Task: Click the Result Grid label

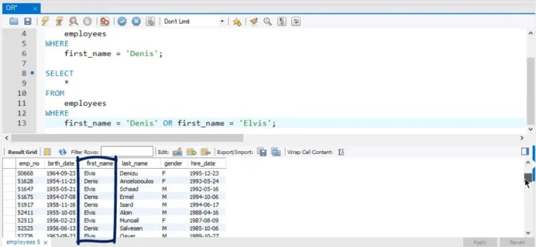Action: [22, 152]
